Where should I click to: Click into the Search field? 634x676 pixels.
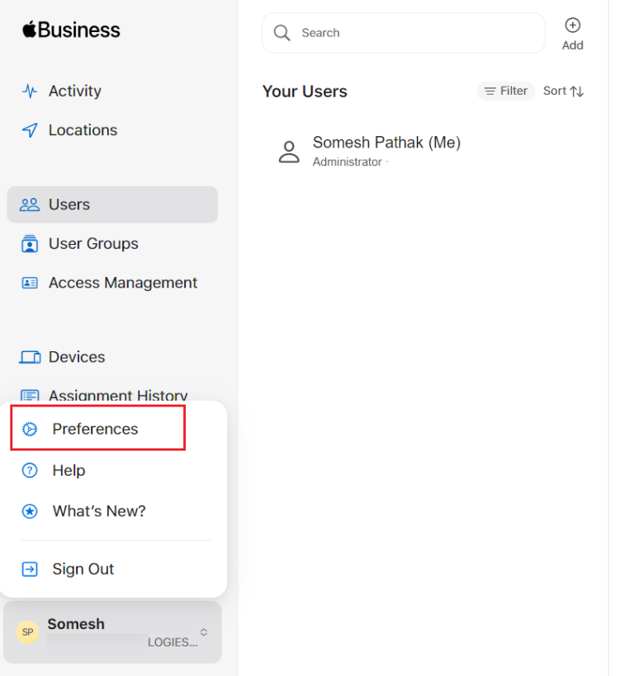click(404, 33)
